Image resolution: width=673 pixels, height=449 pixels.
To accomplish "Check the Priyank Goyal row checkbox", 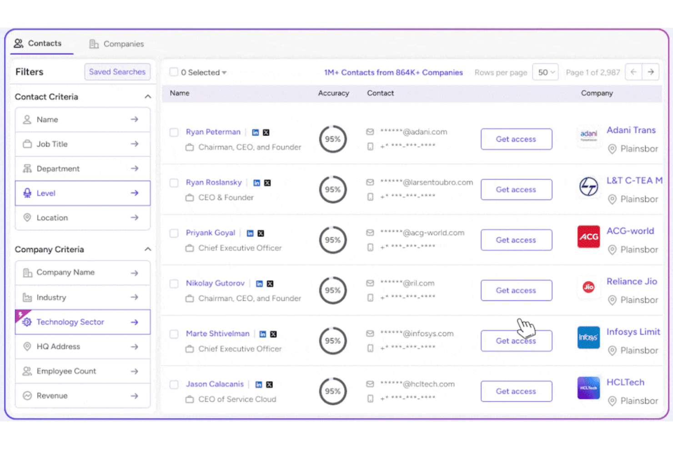I will tap(174, 233).
